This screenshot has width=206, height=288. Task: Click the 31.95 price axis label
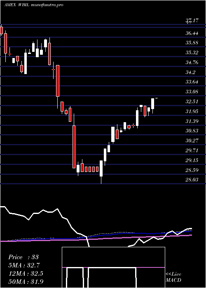192,111
